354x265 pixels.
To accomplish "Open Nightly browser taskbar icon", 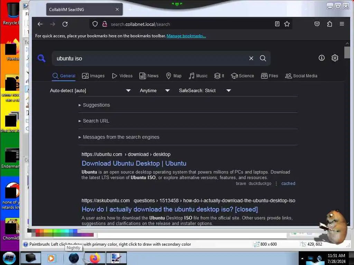I will (x=74, y=258).
